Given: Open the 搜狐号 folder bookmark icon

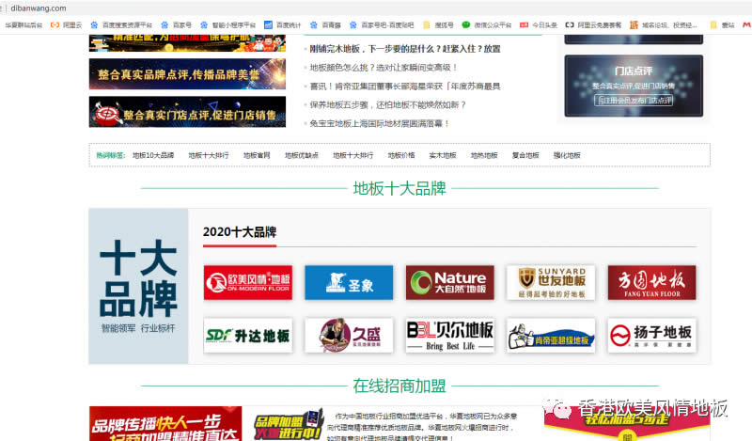Looking at the screenshot, I should (427, 25).
